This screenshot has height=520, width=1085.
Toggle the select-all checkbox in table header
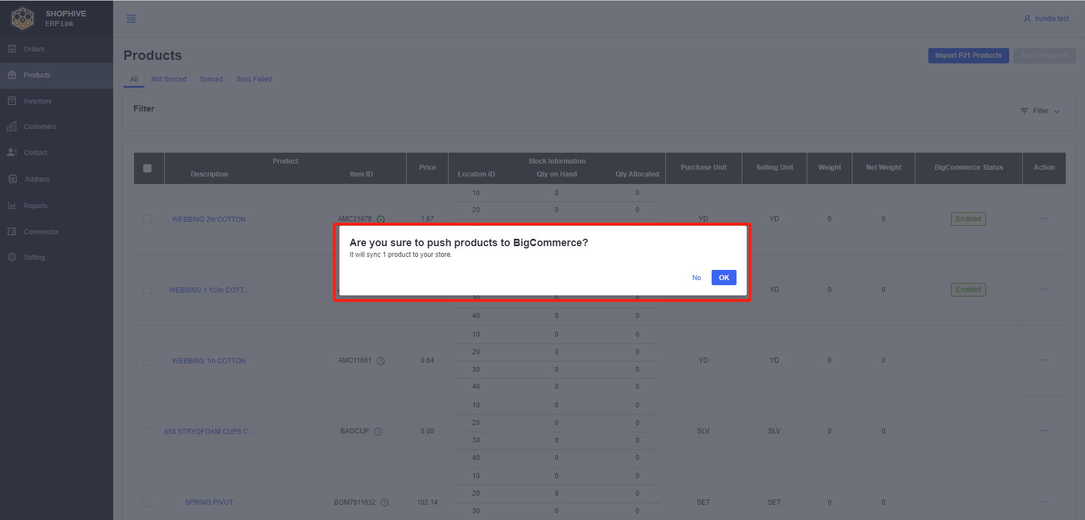point(148,168)
